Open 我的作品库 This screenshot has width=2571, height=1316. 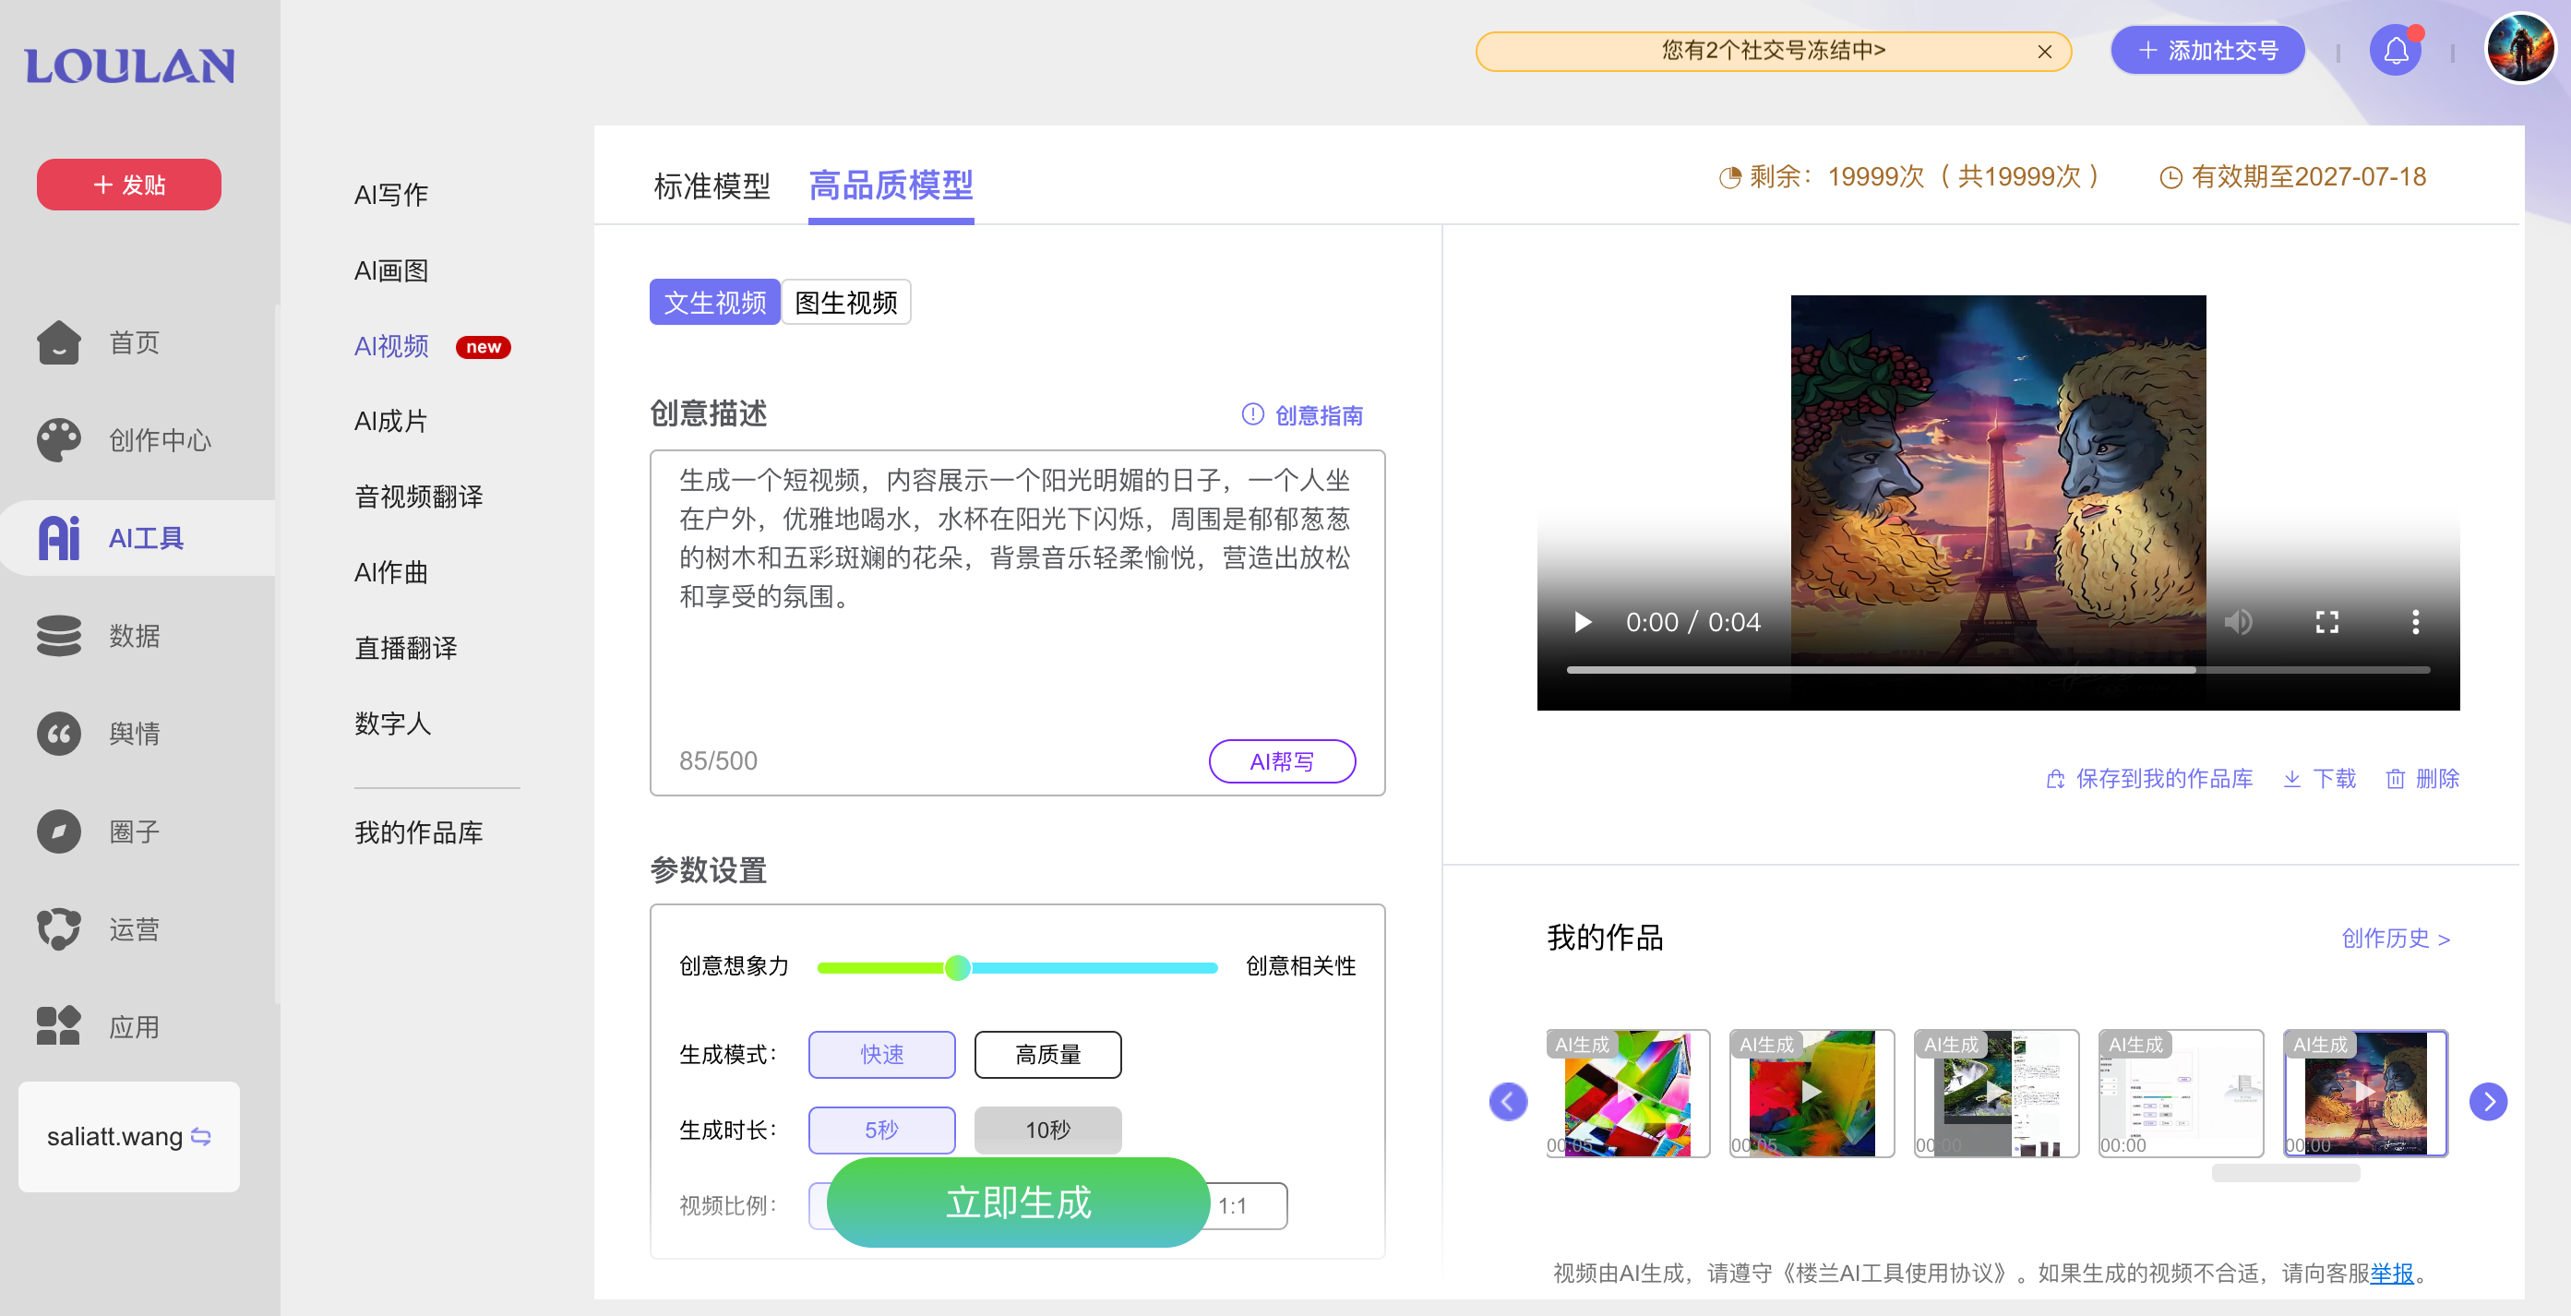pyautogui.click(x=418, y=832)
